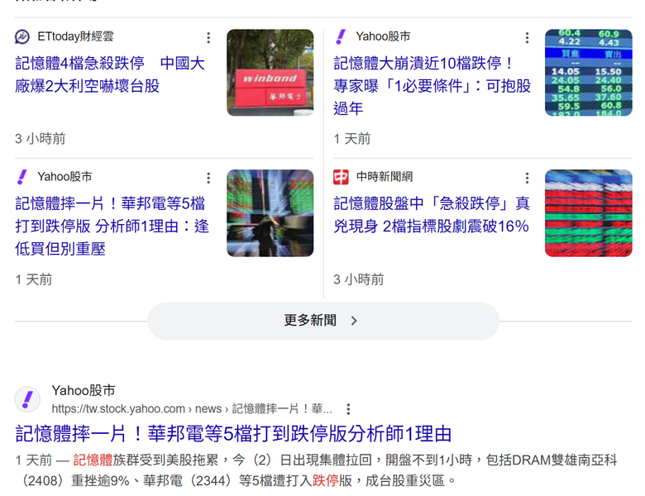Click 中時新聞網 source name text
The height and width of the screenshot is (496, 645).
click(x=385, y=177)
